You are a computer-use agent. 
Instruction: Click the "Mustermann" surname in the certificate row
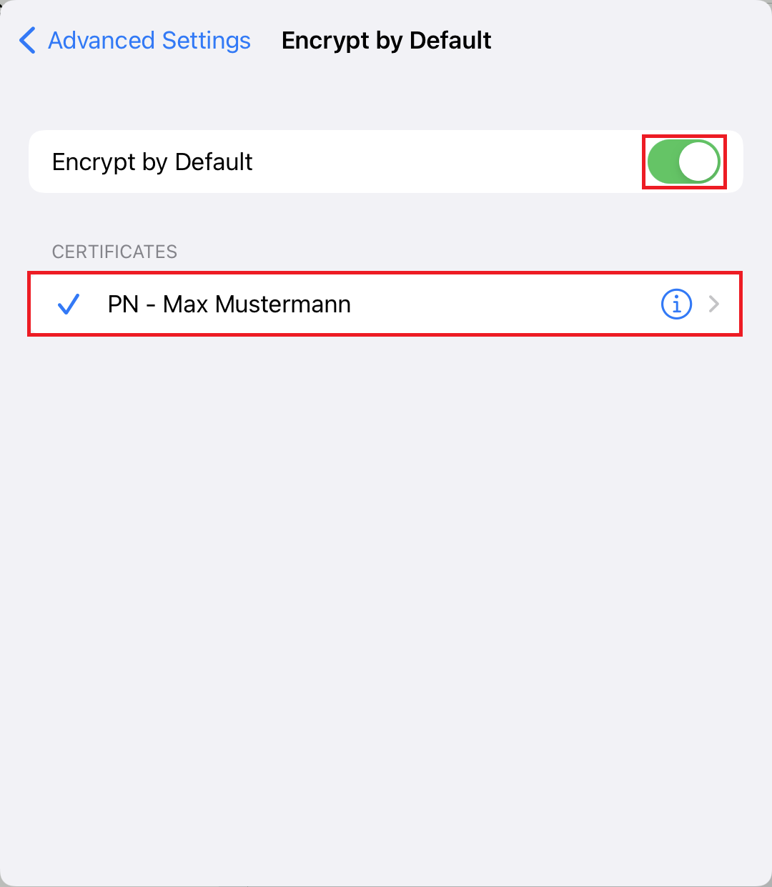tap(283, 304)
